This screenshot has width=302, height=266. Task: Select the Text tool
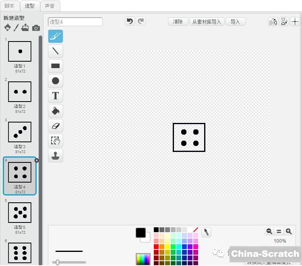pos(56,96)
